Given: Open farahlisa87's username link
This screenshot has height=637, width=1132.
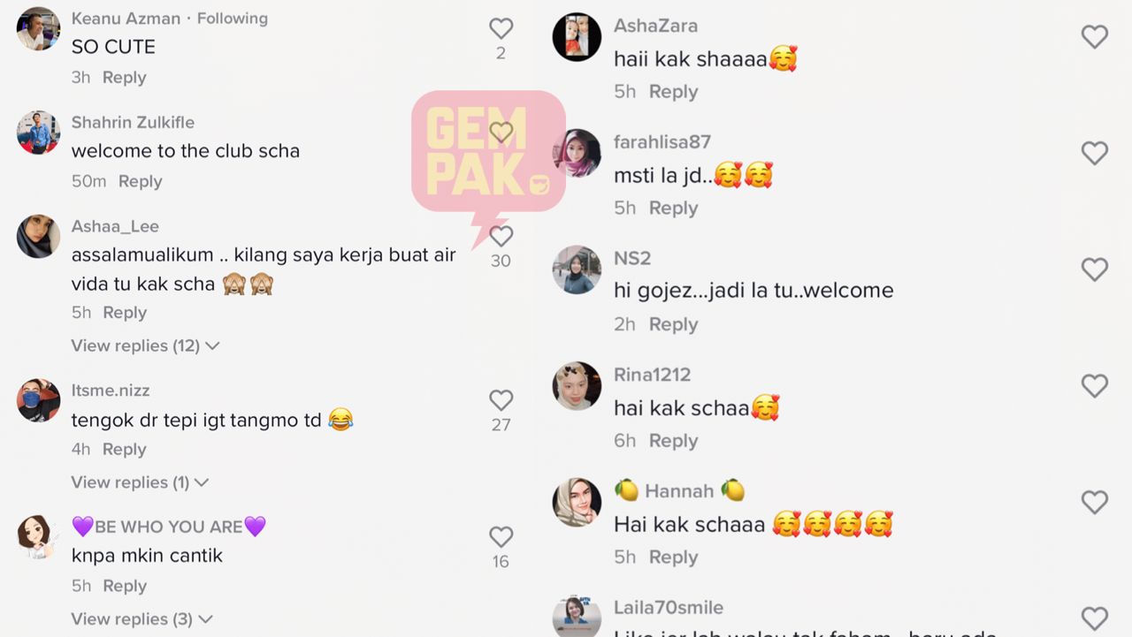Looking at the screenshot, I should pyautogui.click(x=662, y=141).
